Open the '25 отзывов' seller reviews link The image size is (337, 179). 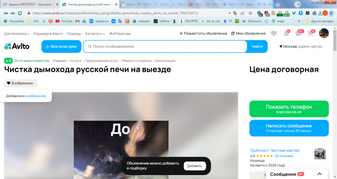point(284,156)
